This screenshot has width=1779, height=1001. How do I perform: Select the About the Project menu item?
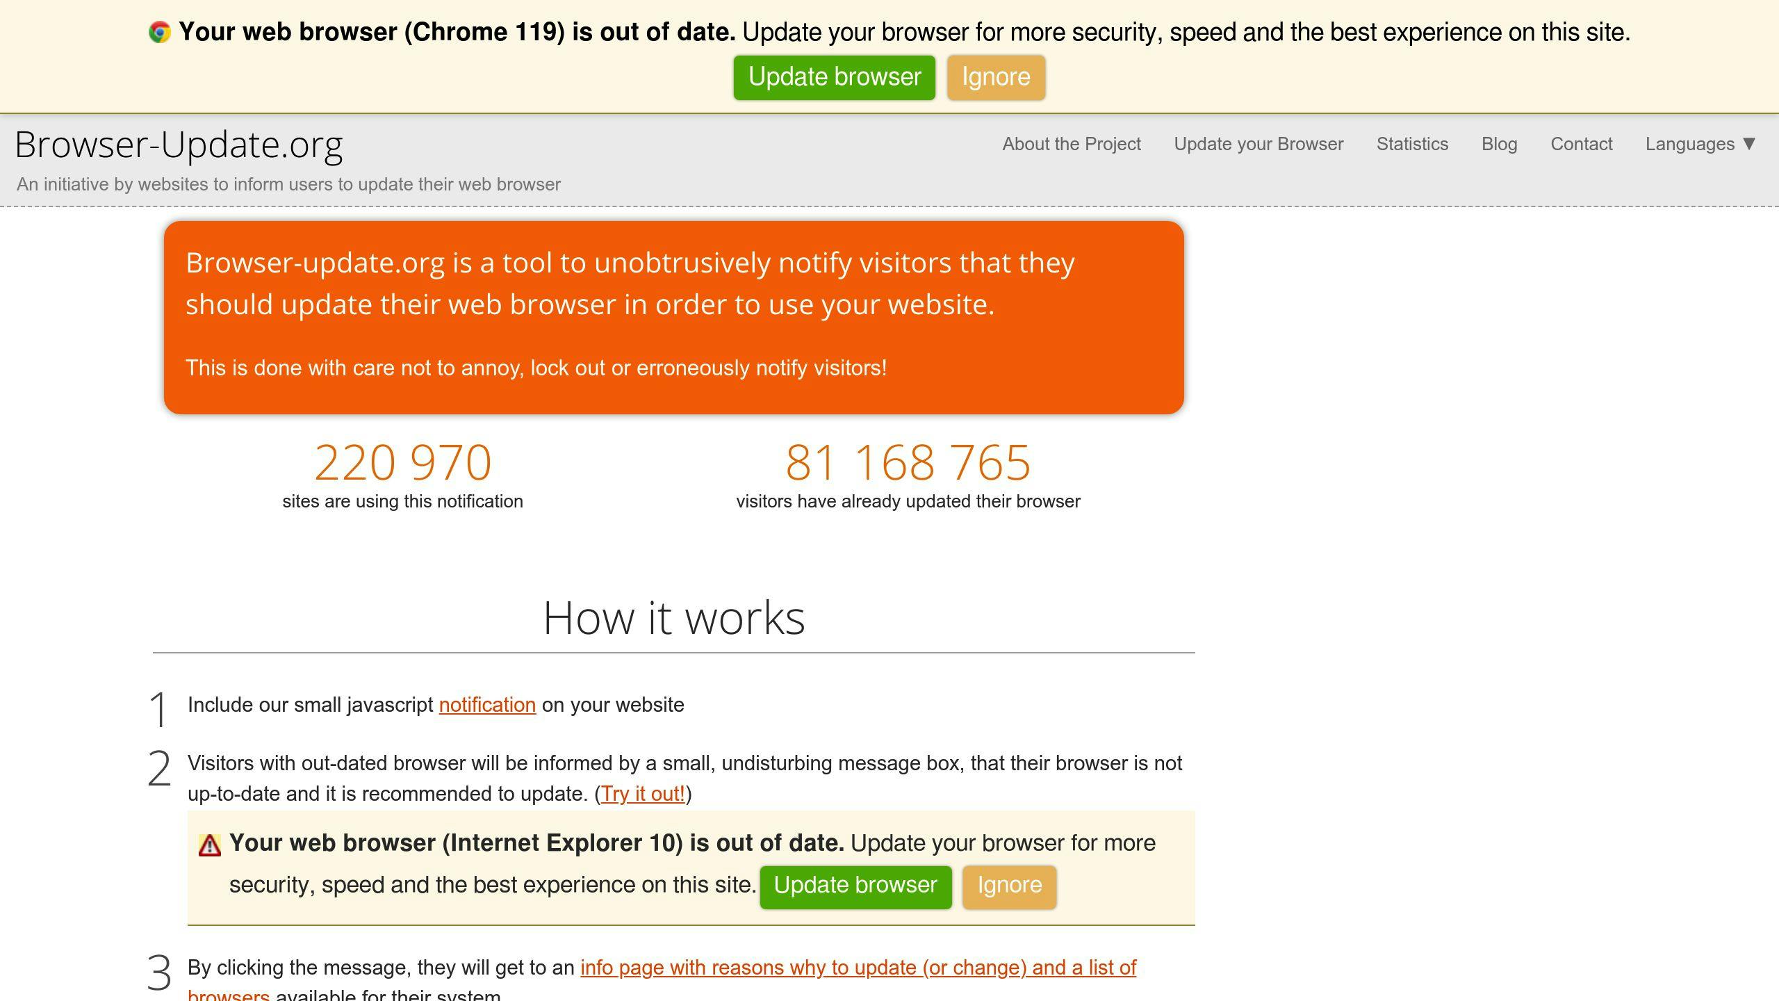tap(1072, 144)
